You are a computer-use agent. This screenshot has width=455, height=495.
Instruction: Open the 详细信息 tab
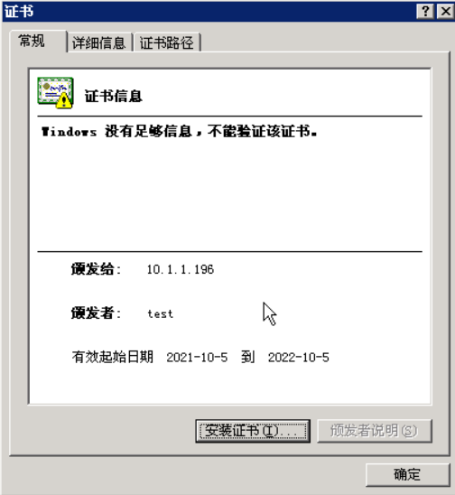[x=99, y=42]
